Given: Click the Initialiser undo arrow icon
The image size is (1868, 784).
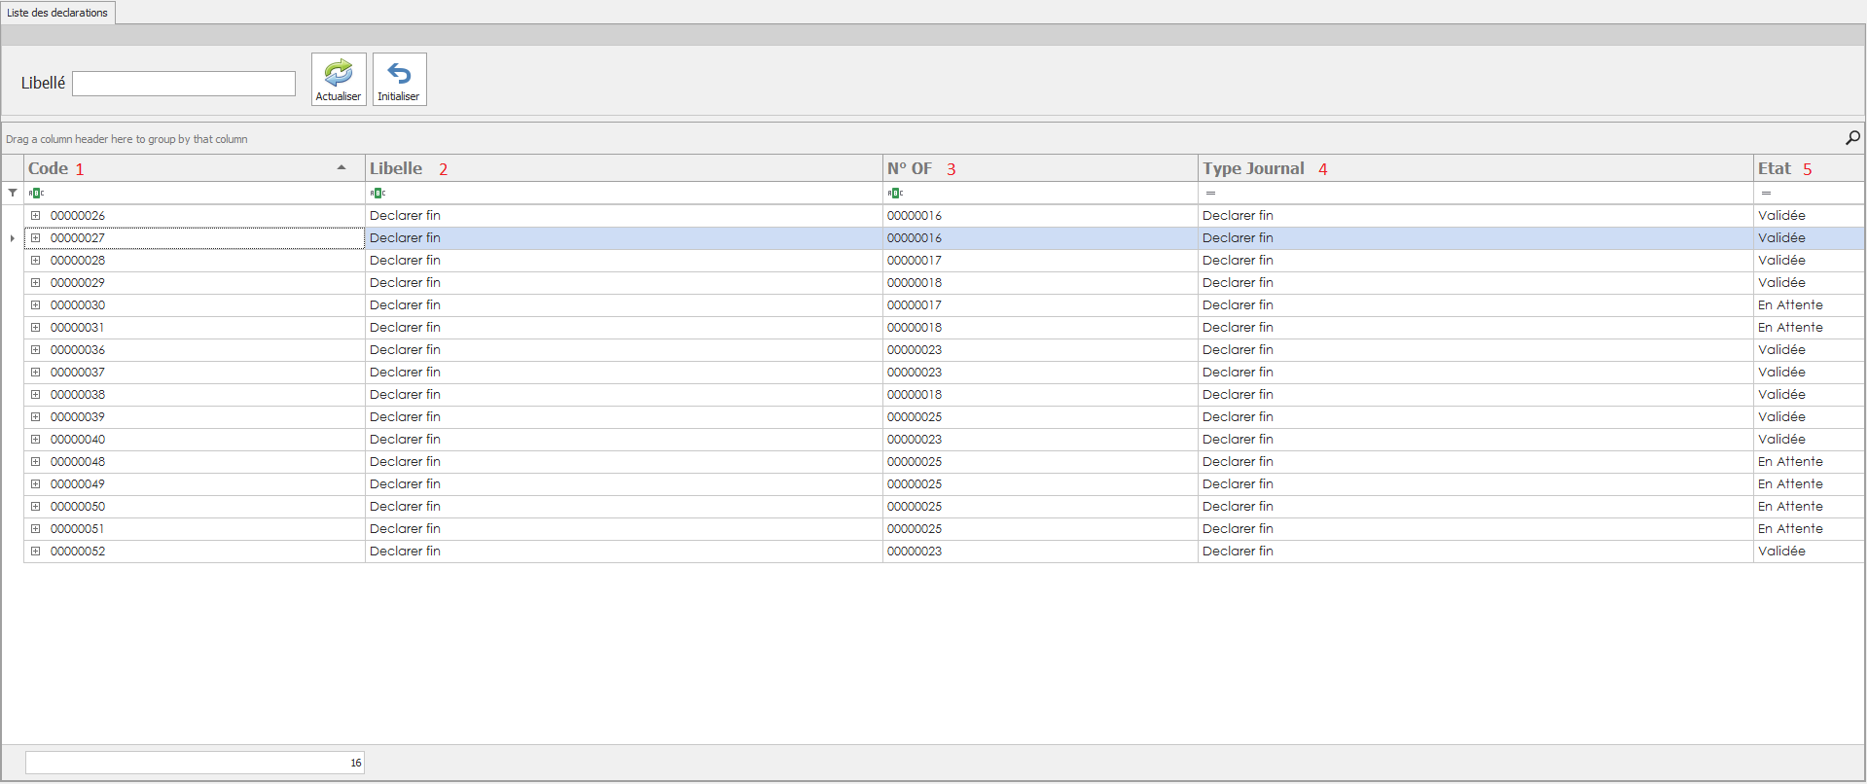Looking at the screenshot, I should click(x=399, y=73).
